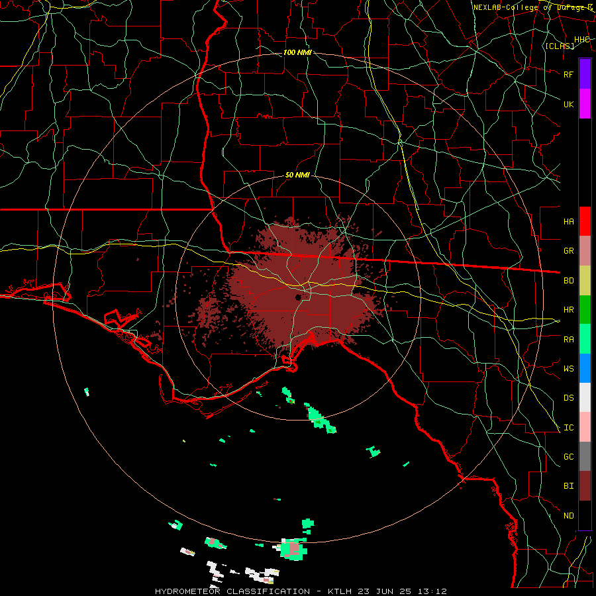The width and height of the screenshot is (596, 596).
Task: Click the black KTLH radar site dot
Action: click(299, 297)
